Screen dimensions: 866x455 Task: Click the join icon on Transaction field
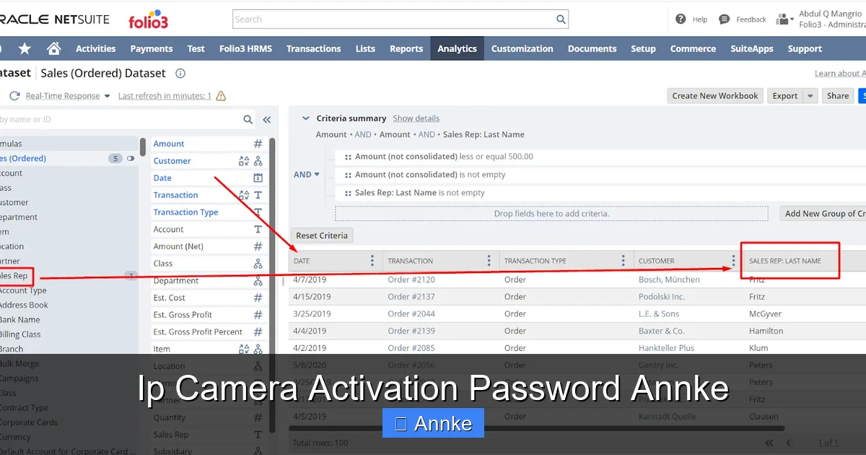click(x=244, y=195)
